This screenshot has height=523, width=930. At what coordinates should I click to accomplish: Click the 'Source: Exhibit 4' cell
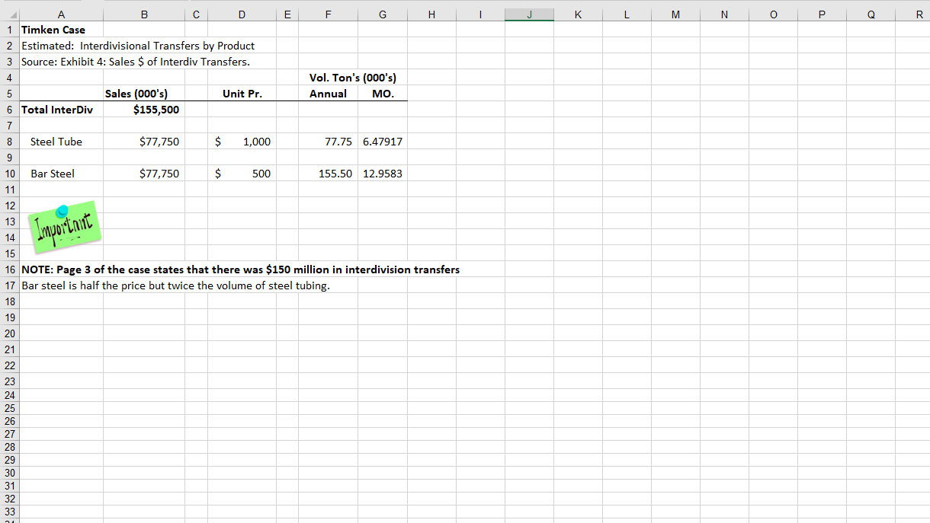tap(136, 62)
